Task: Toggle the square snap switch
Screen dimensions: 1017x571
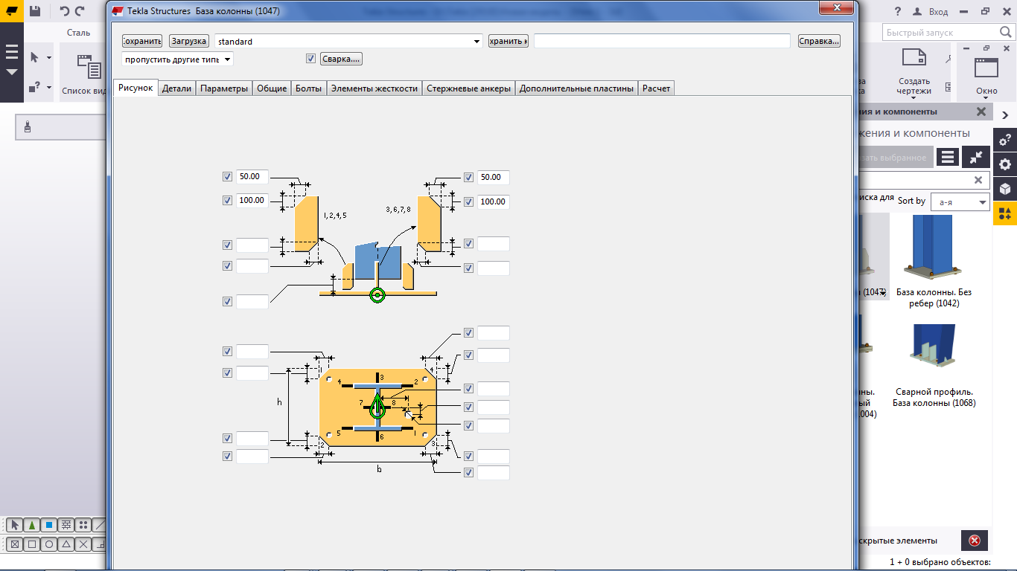Action: pos(32,544)
